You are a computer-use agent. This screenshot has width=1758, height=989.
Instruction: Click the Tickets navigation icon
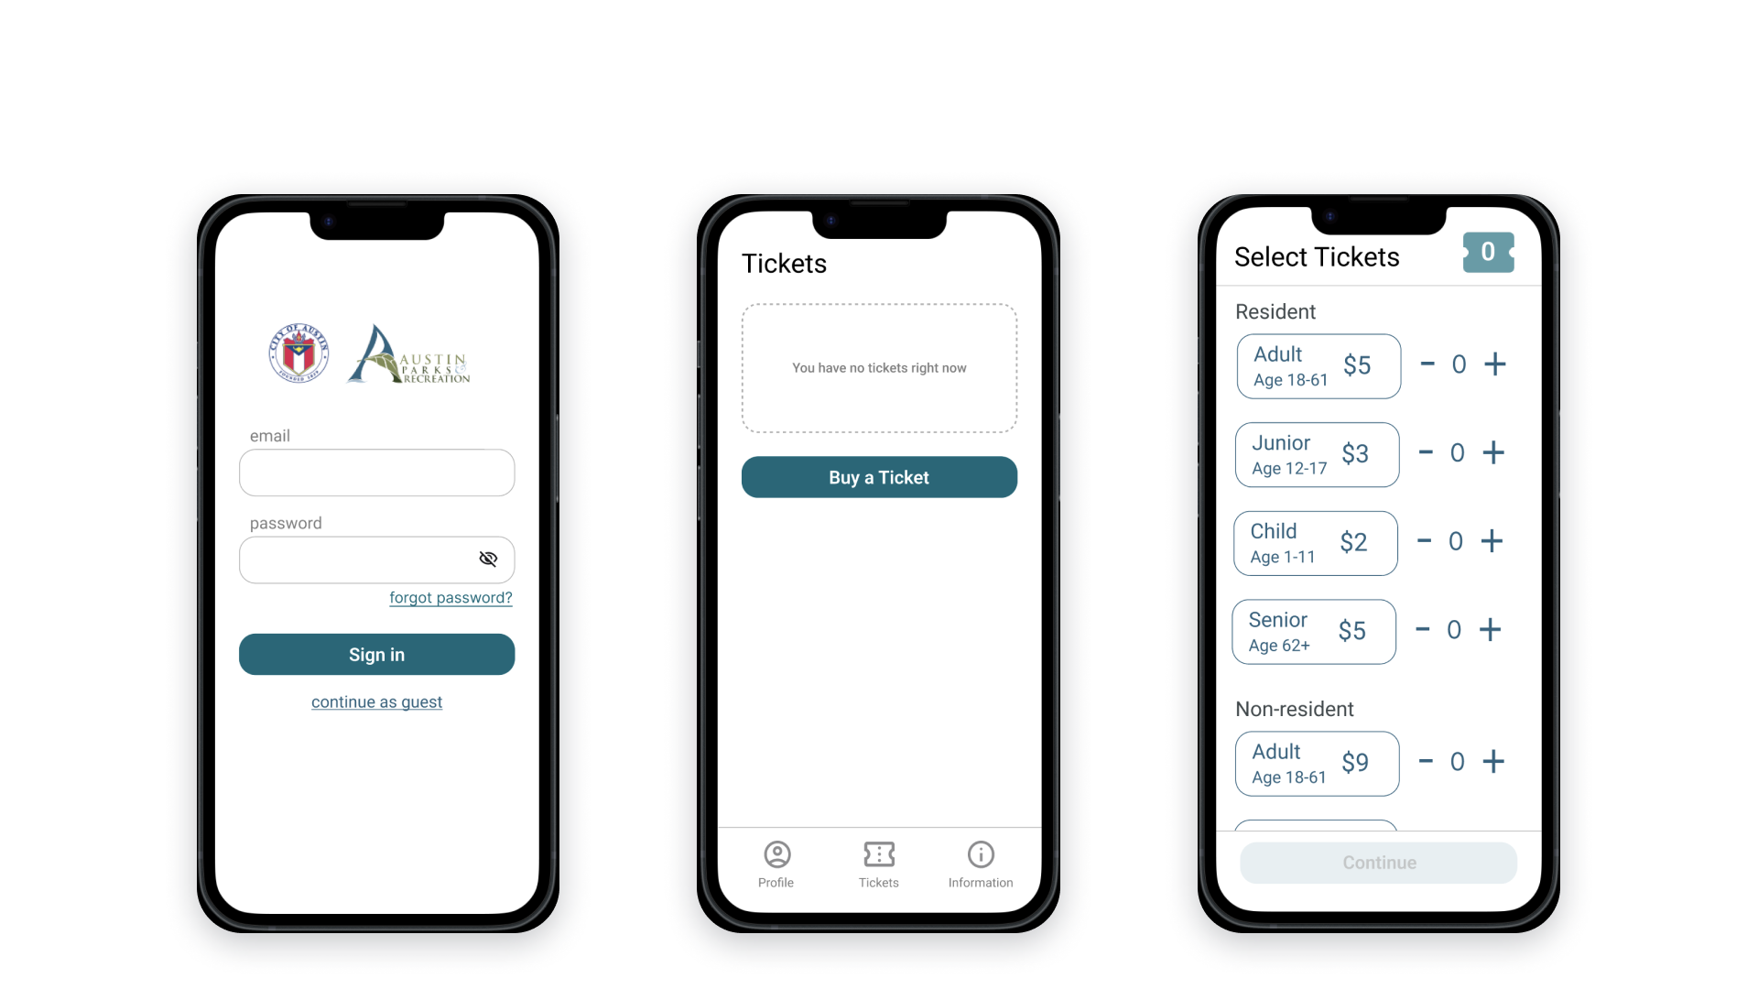point(878,855)
